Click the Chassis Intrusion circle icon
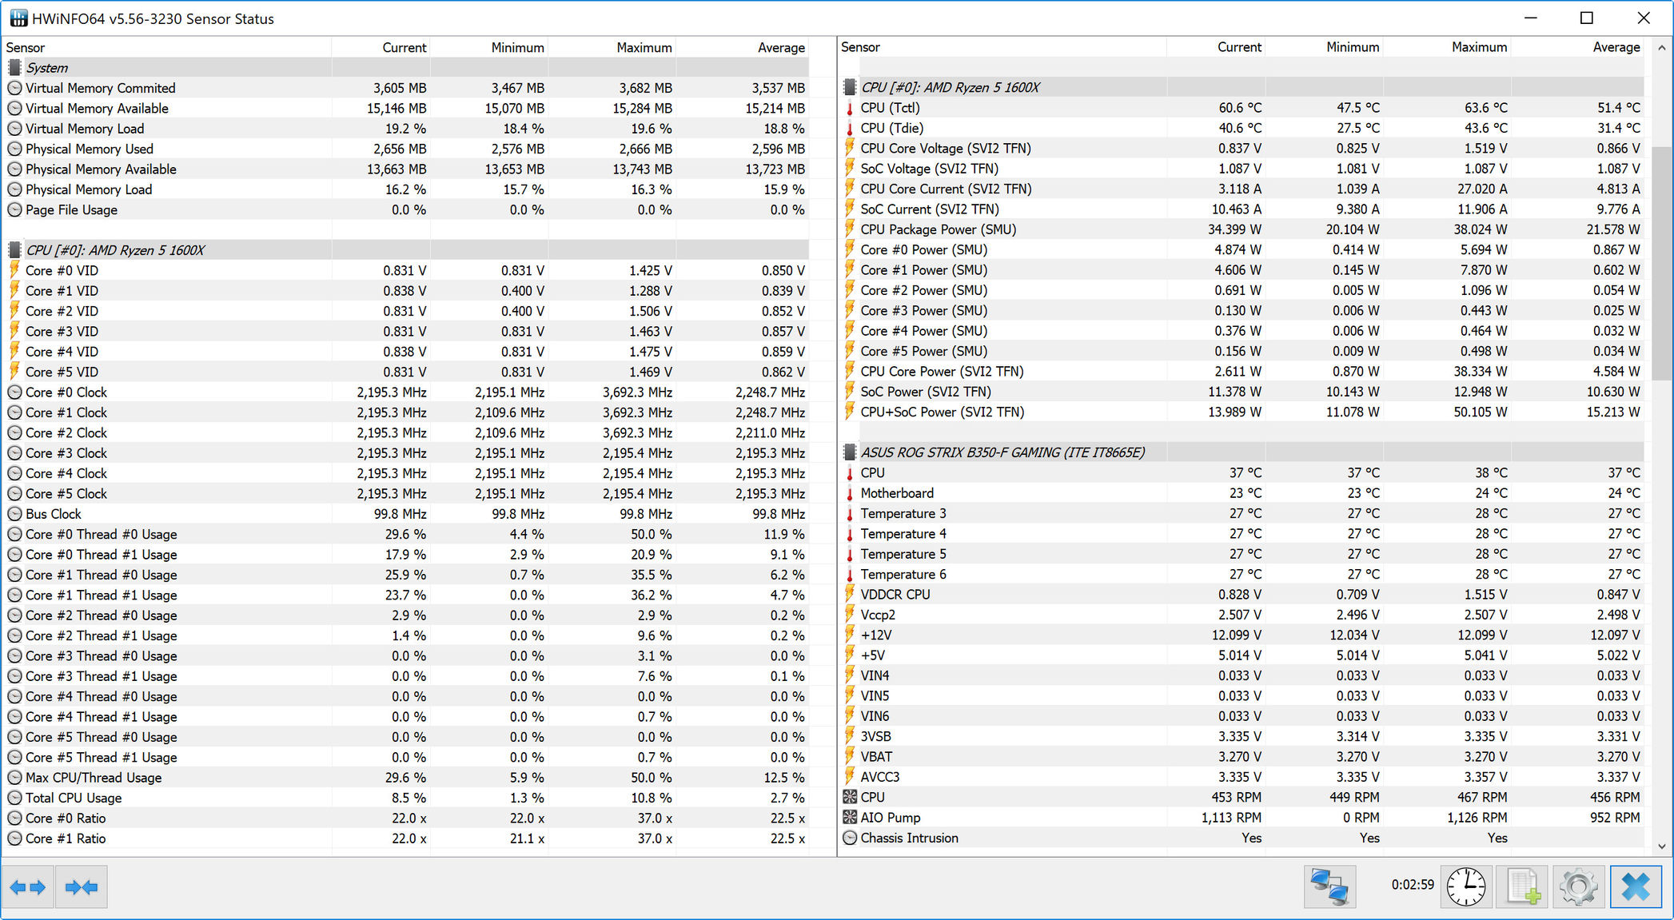1674x920 pixels. 850,838
